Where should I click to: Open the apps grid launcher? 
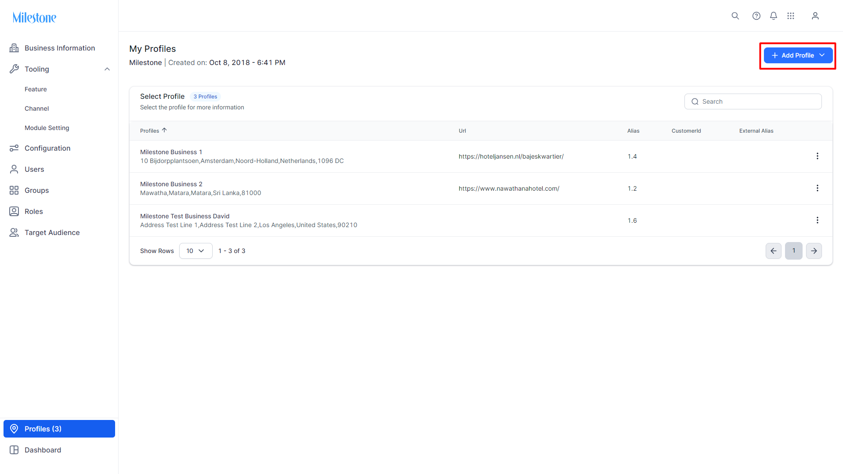(791, 16)
